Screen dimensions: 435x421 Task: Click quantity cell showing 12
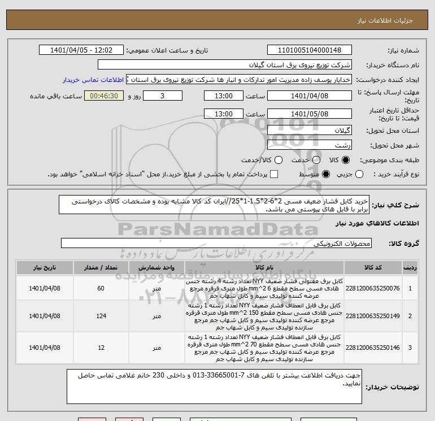pos(101,348)
